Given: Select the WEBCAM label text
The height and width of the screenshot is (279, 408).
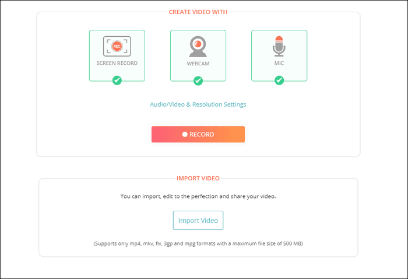Looking at the screenshot, I should (x=198, y=64).
